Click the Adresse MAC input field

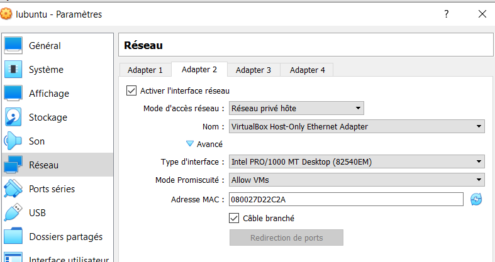coord(346,199)
